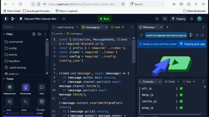Open the Replit search magnifier icon
Screen dimensions: 209x117
157,19
